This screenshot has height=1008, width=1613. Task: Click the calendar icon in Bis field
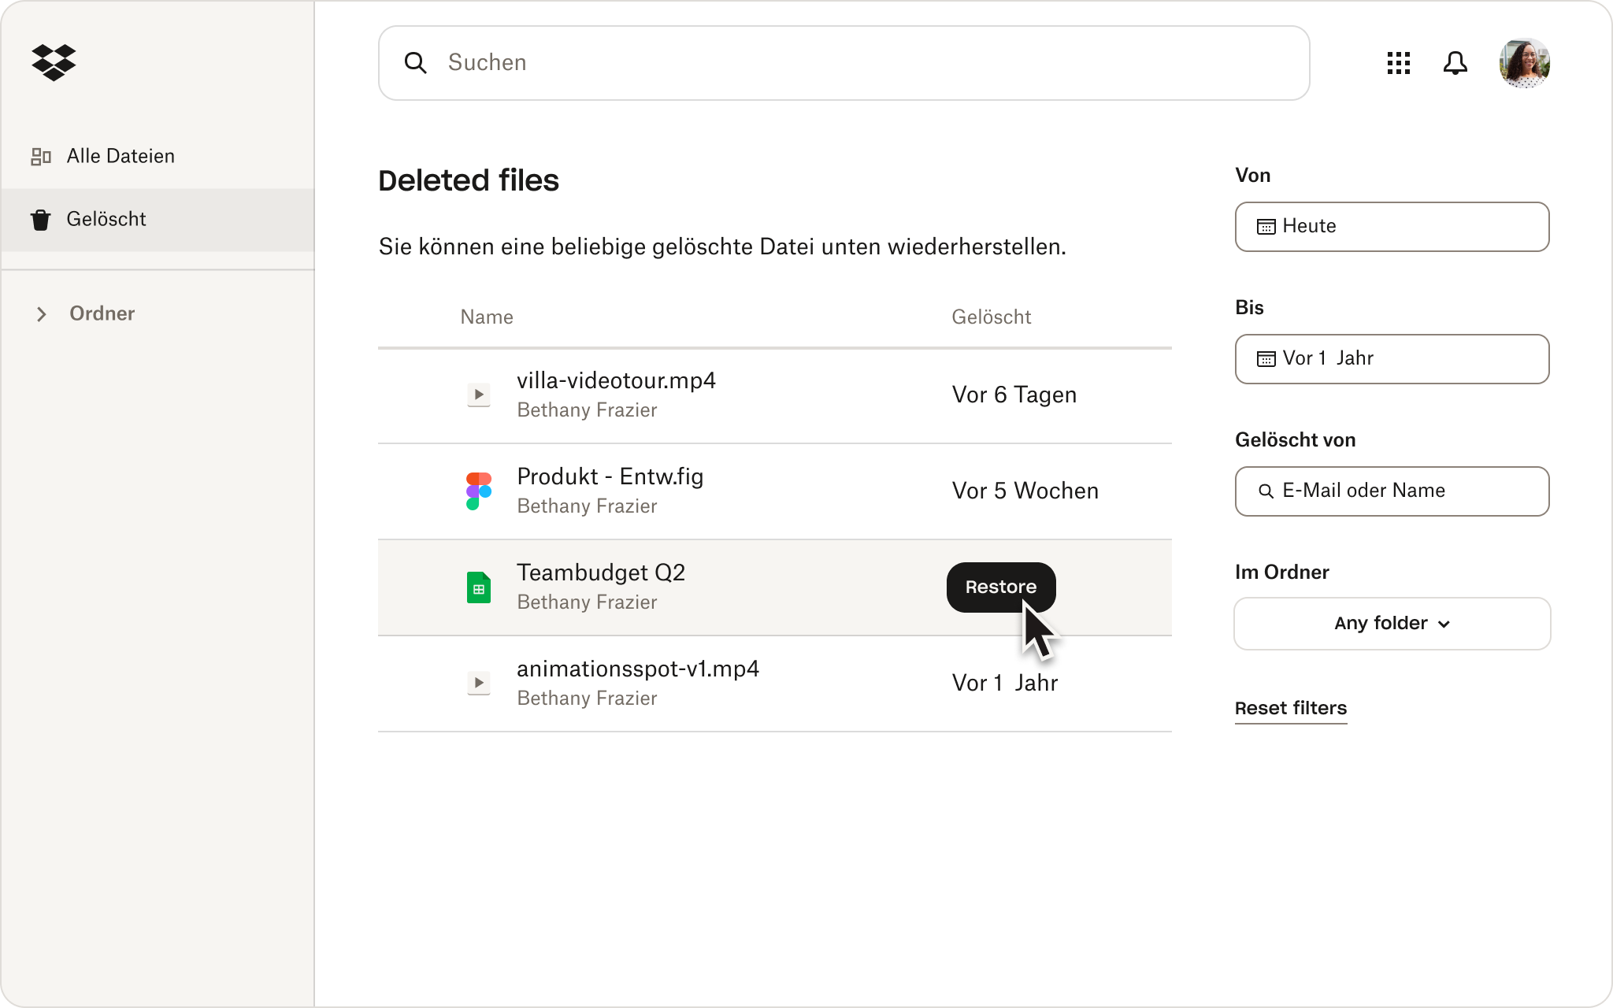1266,359
